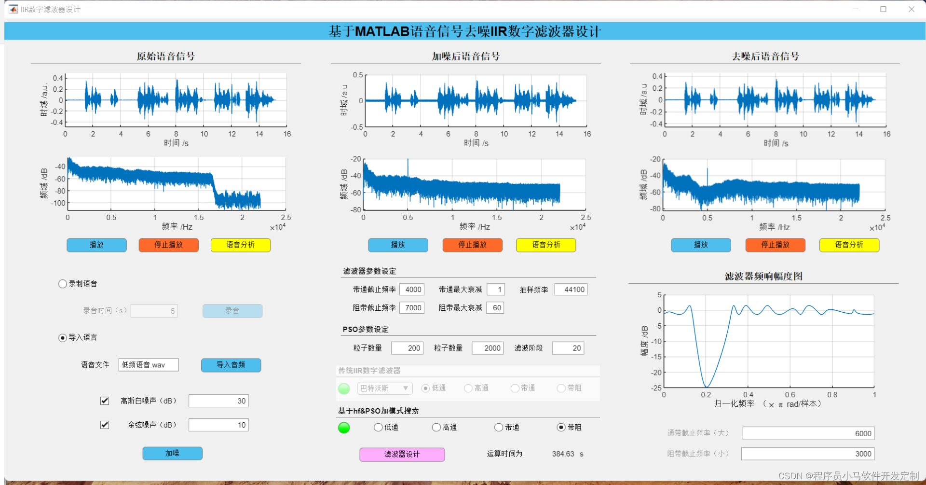The image size is (926, 485).
Task: Click the green status indicator lamp
Action: [344, 428]
